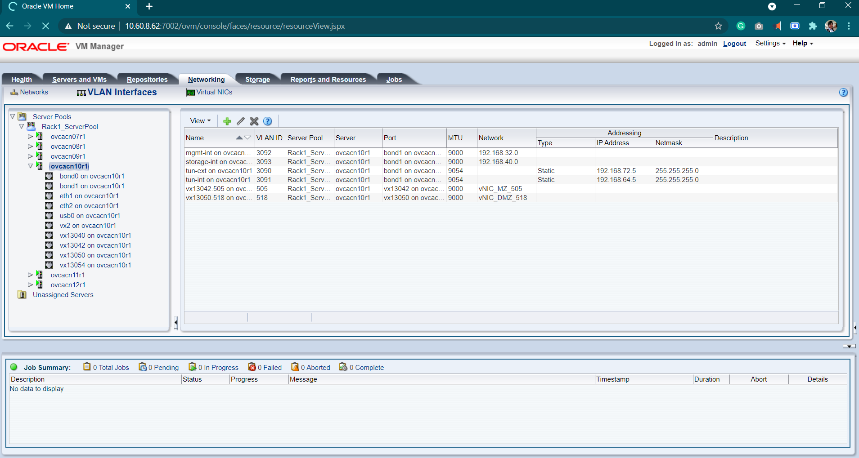The height and width of the screenshot is (458, 859).
Task: Click the eth1 on ovcacn10r1 port icon
Action: pyautogui.click(x=49, y=196)
